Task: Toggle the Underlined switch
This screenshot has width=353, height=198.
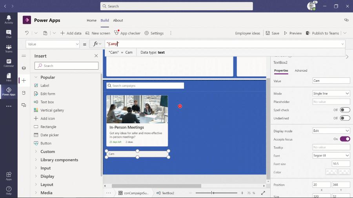Action: pos(345,118)
